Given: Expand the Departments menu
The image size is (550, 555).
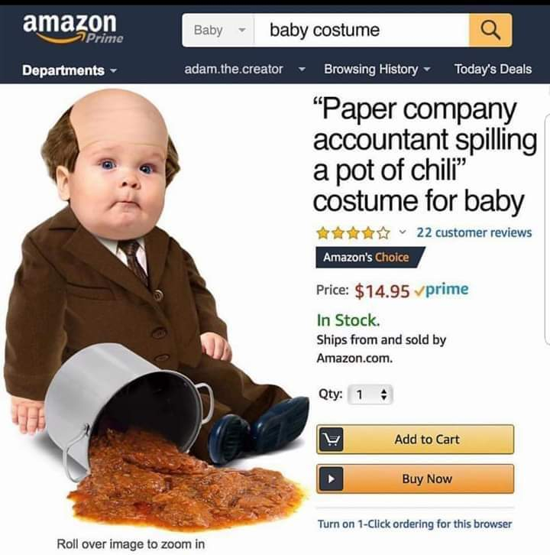Looking at the screenshot, I should 70,70.
